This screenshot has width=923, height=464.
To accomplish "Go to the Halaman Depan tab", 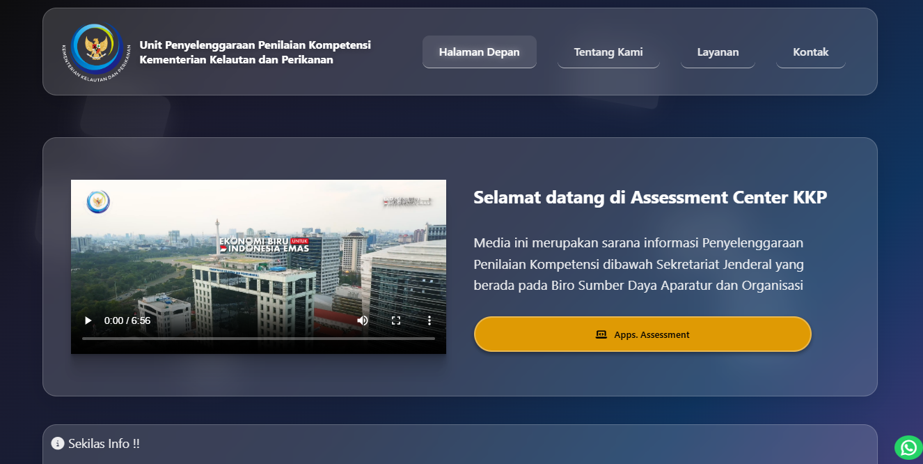I will [479, 52].
